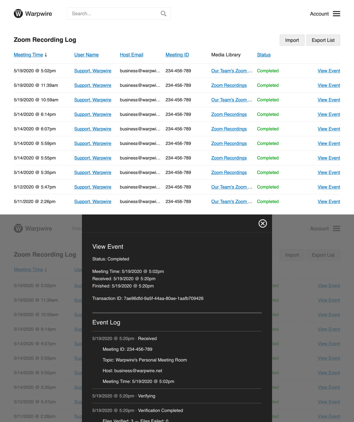Click dimmed View Event link for 5/11/2020 @ 2:26pm

point(329,416)
